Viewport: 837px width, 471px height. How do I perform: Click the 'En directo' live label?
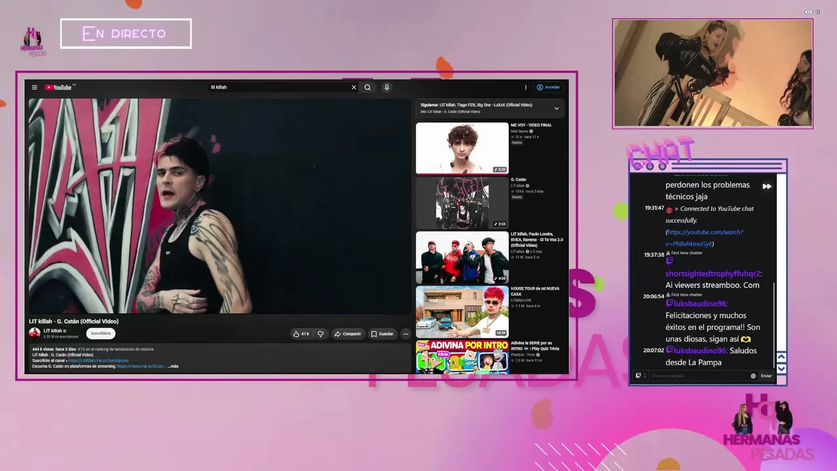pos(126,33)
